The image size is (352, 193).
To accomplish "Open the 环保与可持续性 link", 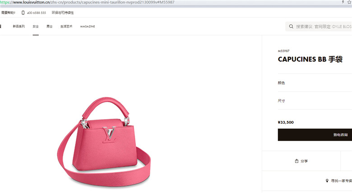I will [x=63, y=13].
